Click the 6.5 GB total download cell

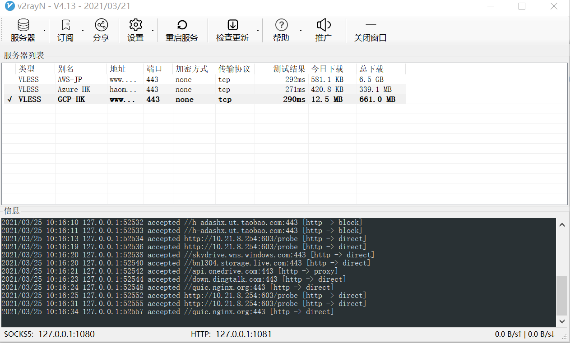pos(371,80)
